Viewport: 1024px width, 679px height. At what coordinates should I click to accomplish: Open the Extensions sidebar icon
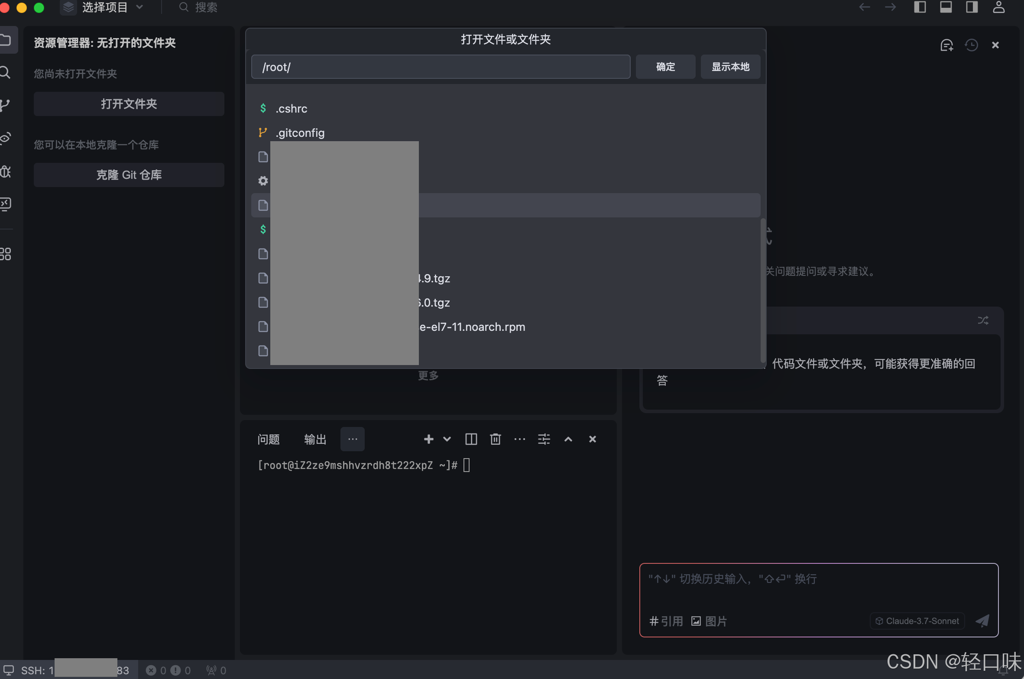pos(5,254)
